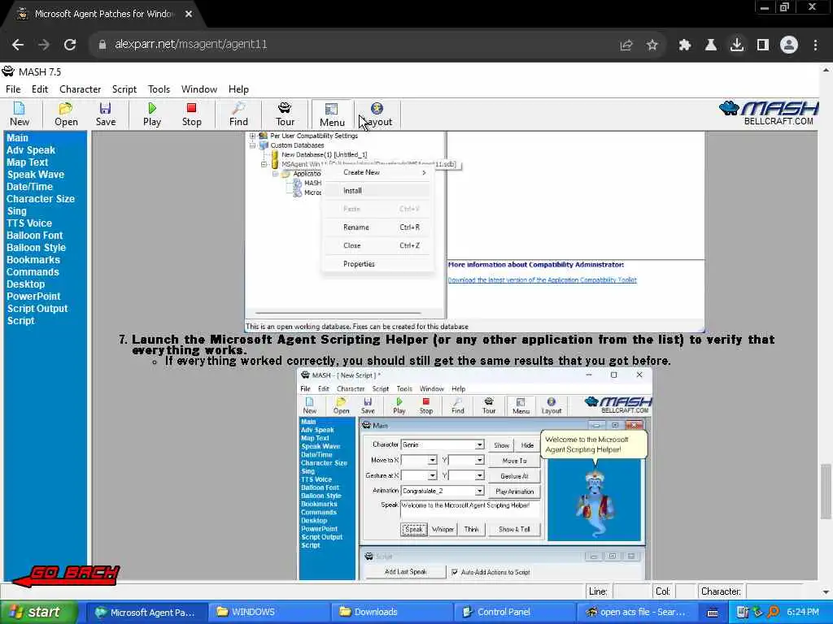The height and width of the screenshot is (624, 833).
Task: Select Commands in the sidebar
Action: pos(33,272)
